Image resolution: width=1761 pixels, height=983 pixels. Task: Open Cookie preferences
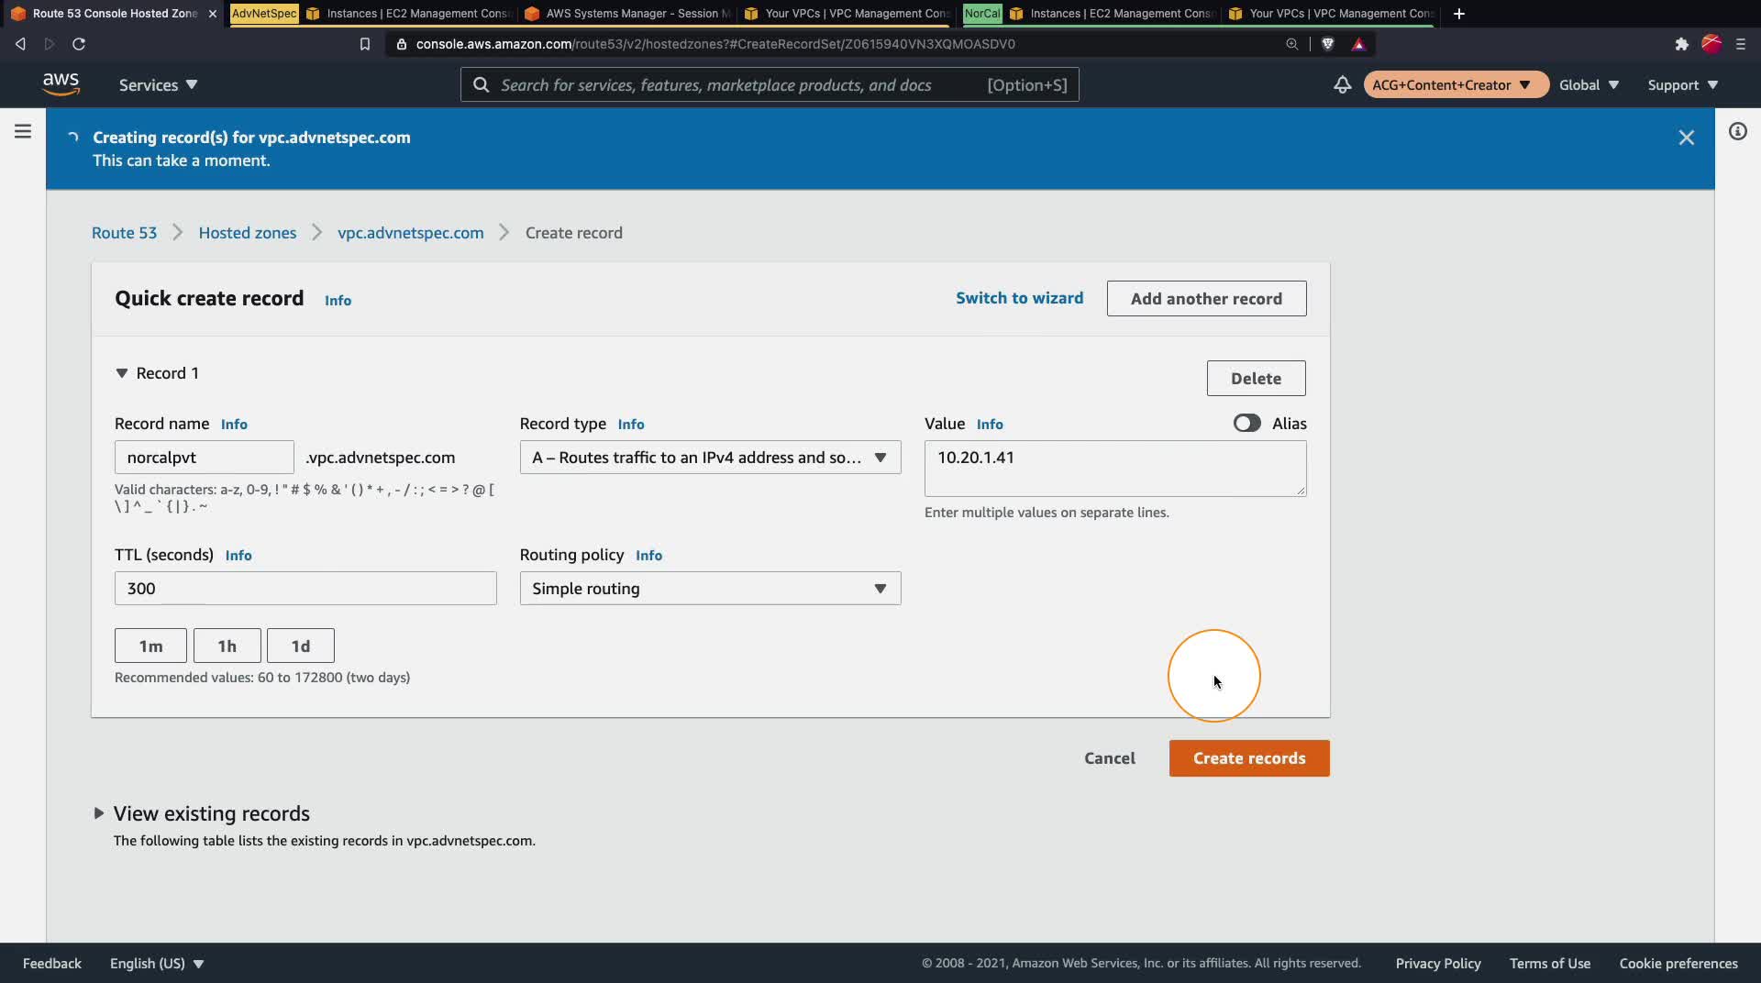point(1678,963)
